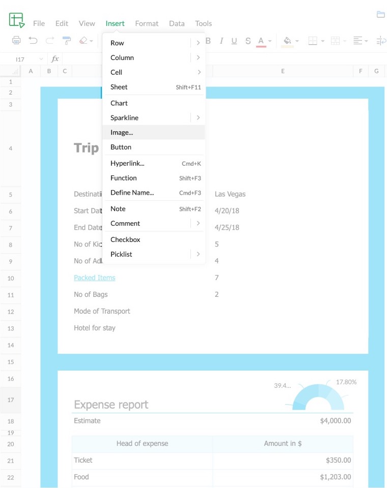Click the Borders icon
387x488 pixels.
click(313, 41)
